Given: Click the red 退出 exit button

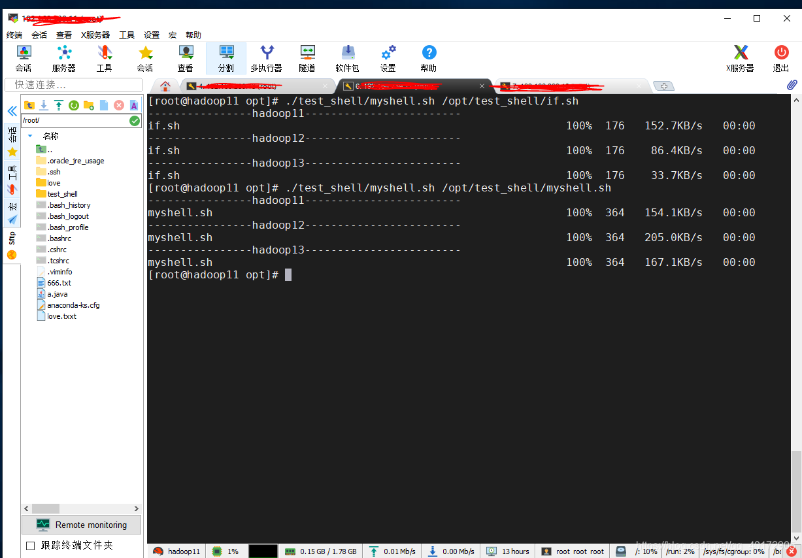Looking at the screenshot, I should coord(781,58).
